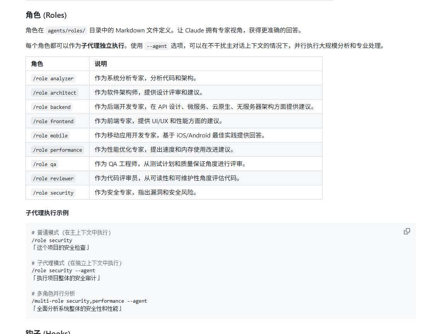The height and width of the screenshot is (334, 429).
Task: Select the /role backend table cell
Action: 52,107
